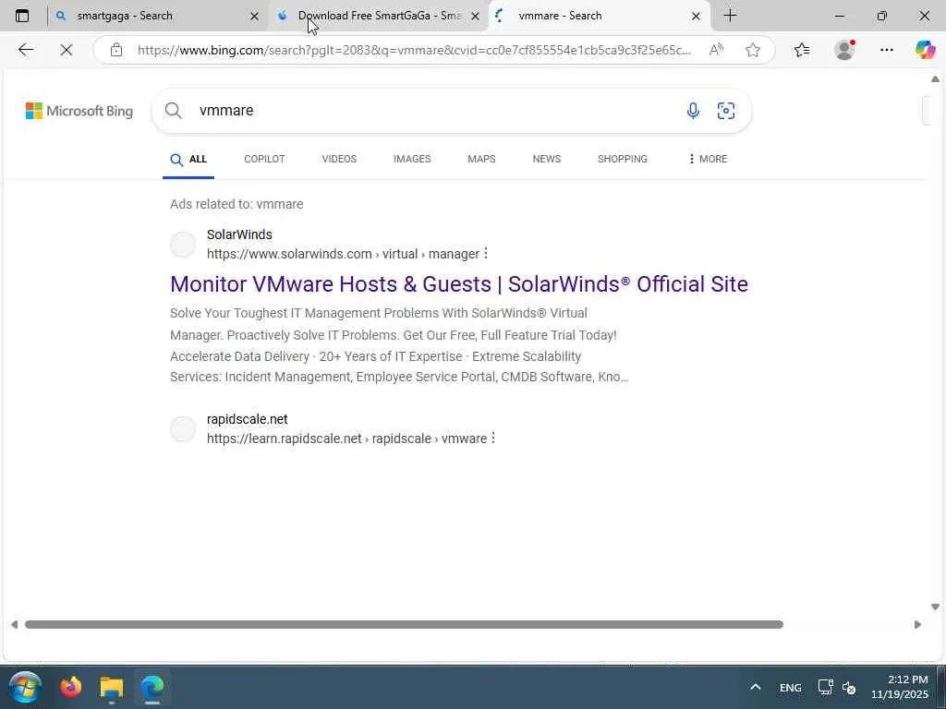Screen dimensions: 946x709
Task: Click the horizontal scrollbar thumb
Action: click(405, 625)
